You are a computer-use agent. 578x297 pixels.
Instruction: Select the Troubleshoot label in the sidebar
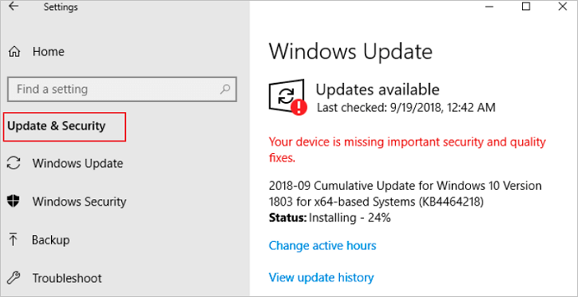click(67, 278)
